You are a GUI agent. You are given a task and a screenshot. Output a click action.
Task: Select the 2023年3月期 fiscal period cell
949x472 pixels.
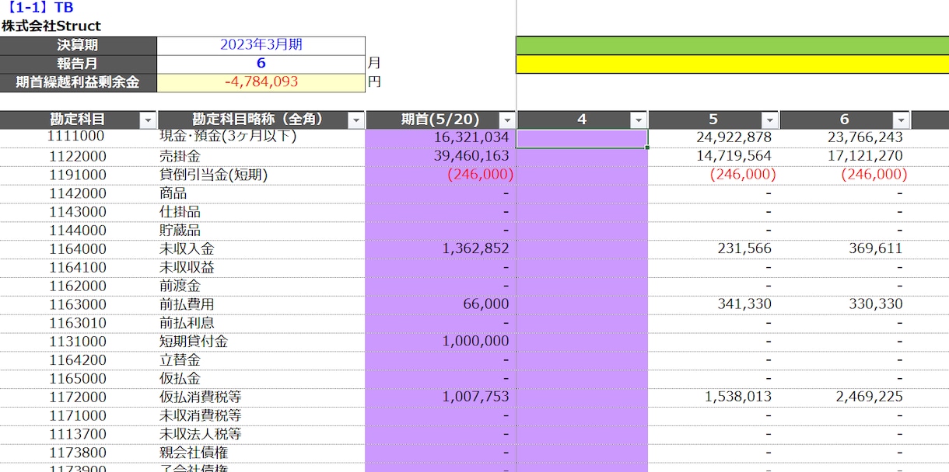(261, 45)
